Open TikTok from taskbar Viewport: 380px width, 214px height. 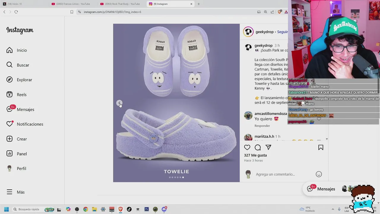(x=129, y=209)
